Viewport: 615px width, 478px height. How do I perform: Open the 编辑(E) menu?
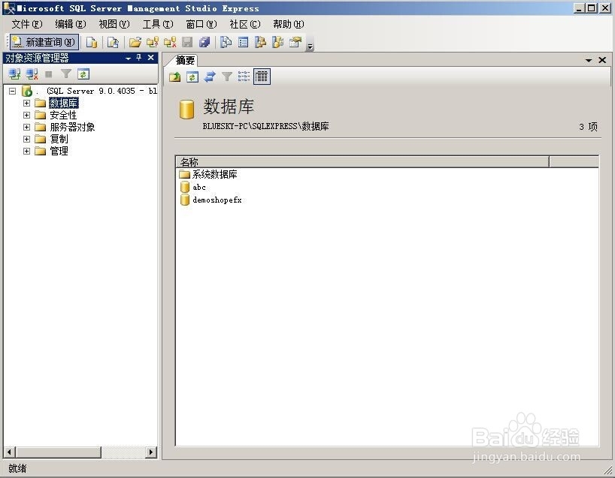click(x=70, y=24)
